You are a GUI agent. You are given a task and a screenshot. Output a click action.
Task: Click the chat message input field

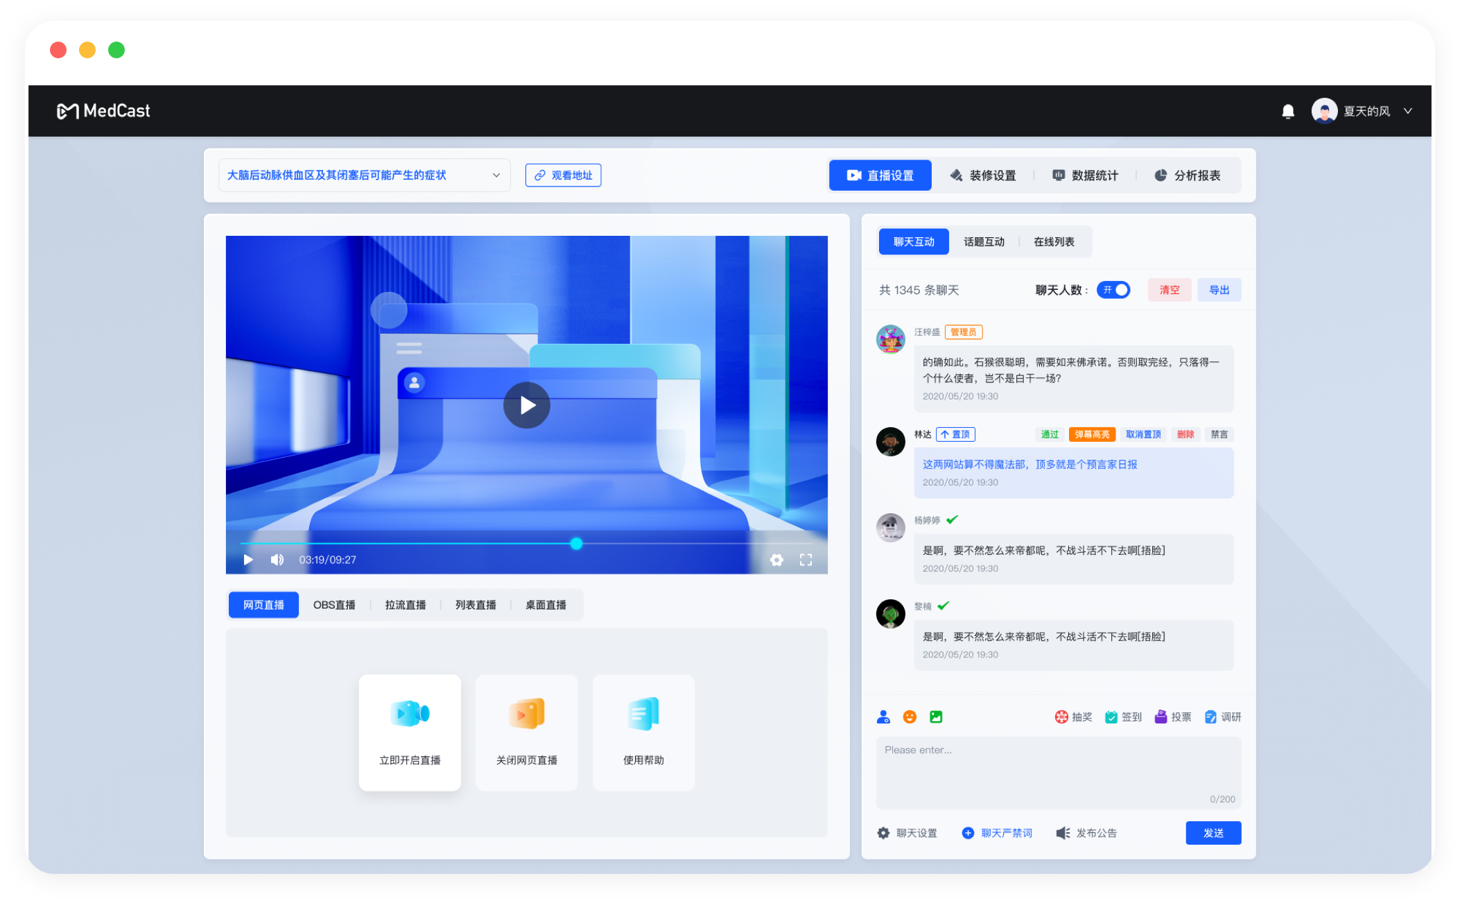[1059, 773]
